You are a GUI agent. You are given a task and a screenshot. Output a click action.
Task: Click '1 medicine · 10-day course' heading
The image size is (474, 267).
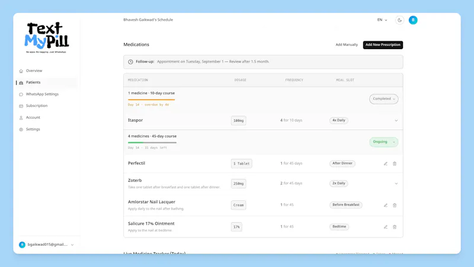(x=152, y=93)
